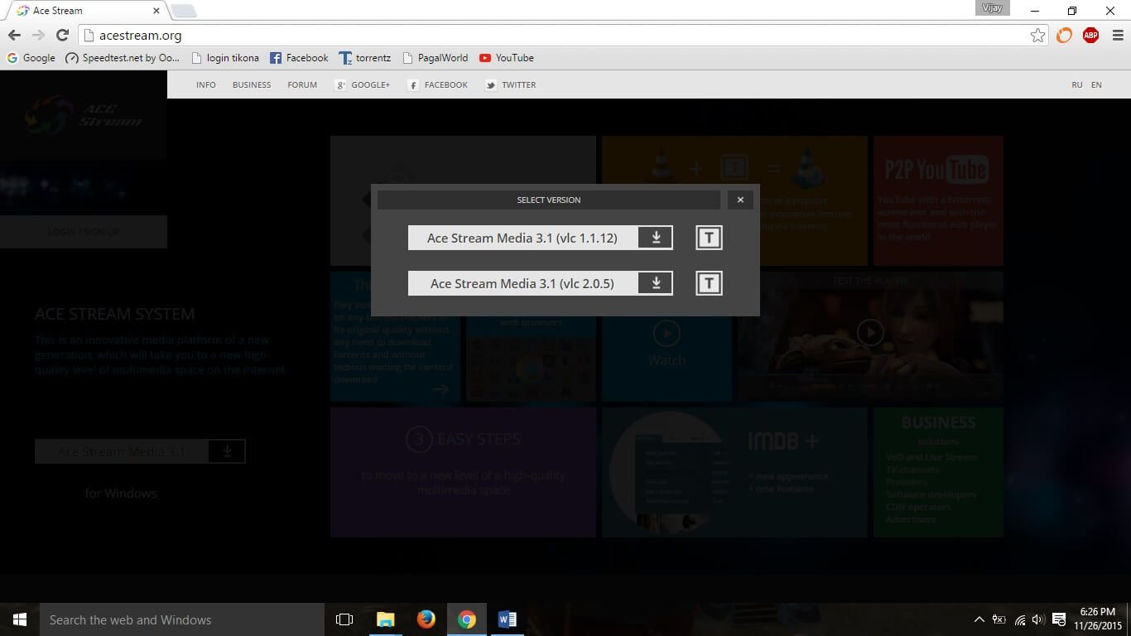The image size is (1131, 636).
Task: Open the network Wi-Fi icon
Action: coord(1020,619)
